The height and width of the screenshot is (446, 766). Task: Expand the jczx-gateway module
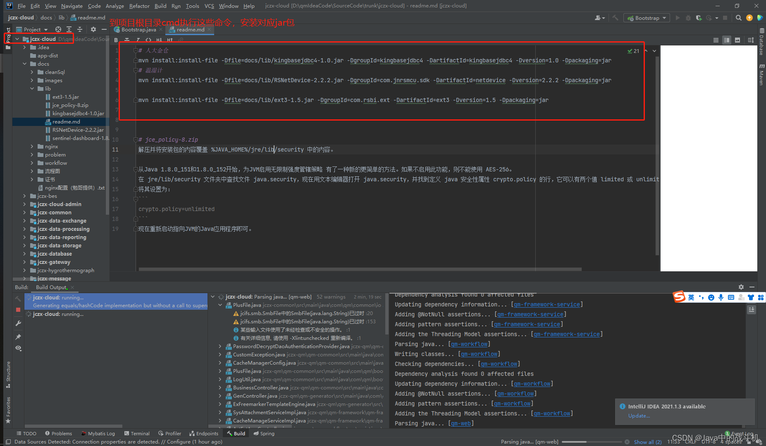(x=25, y=262)
